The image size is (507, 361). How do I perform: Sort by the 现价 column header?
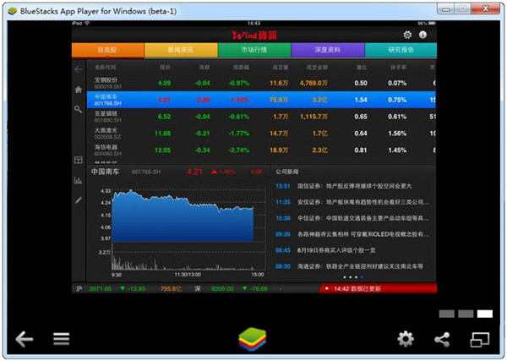click(x=166, y=68)
